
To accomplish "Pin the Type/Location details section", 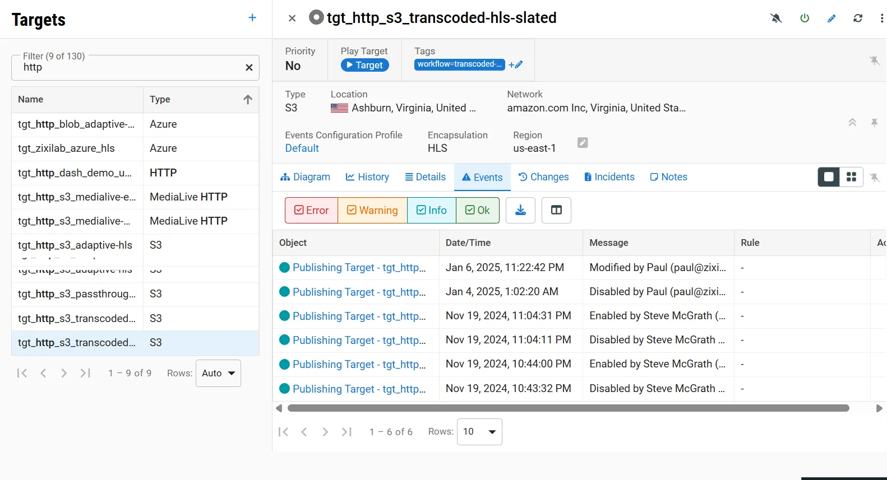I will pos(874,123).
